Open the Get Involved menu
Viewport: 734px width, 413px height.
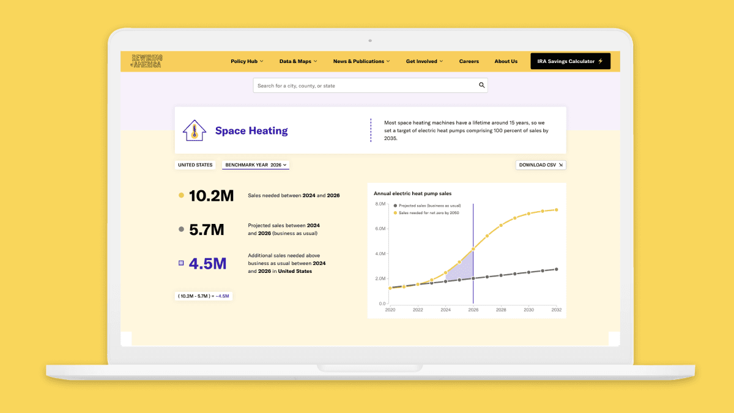coord(424,61)
